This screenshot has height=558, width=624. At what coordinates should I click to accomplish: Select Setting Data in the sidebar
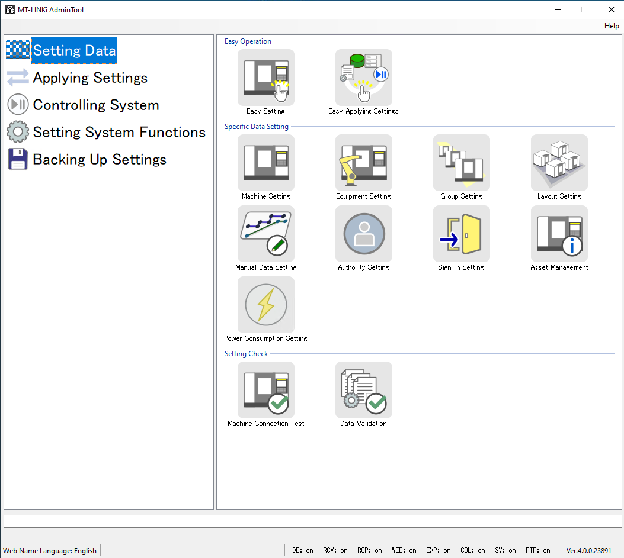click(75, 50)
